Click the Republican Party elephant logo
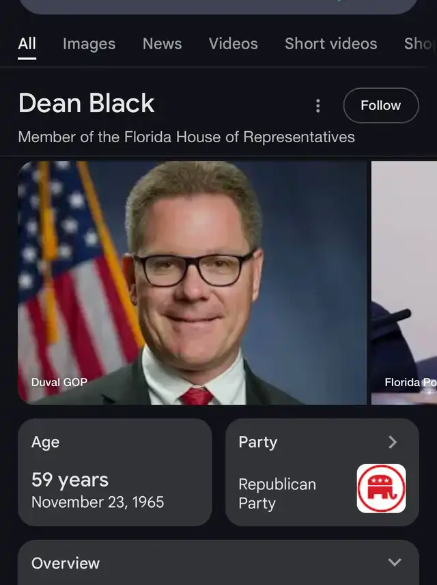This screenshot has height=585, width=437. click(x=381, y=489)
